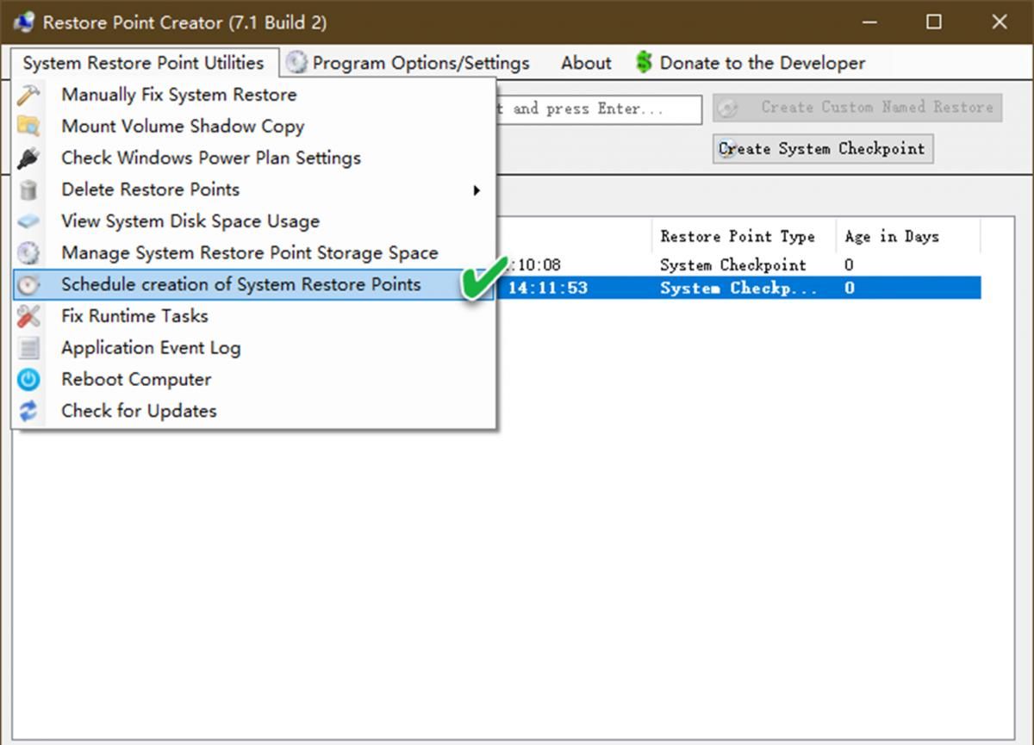The width and height of the screenshot is (1034, 745).
Task: Open the Program Options/Settings menu
Action: (409, 63)
